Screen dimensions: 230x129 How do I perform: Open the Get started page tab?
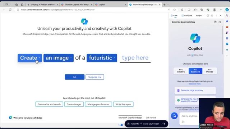pos(151,118)
